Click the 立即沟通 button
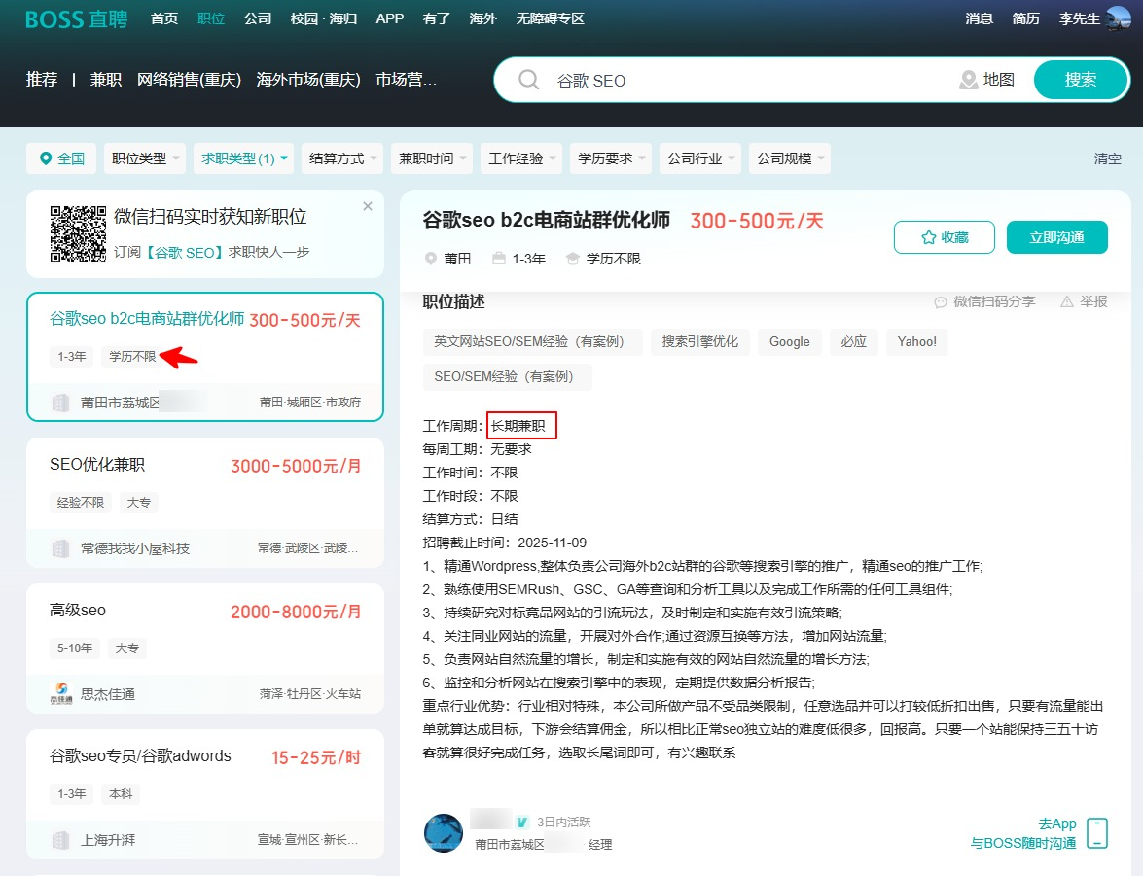1143x876 pixels. [1056, 237]
